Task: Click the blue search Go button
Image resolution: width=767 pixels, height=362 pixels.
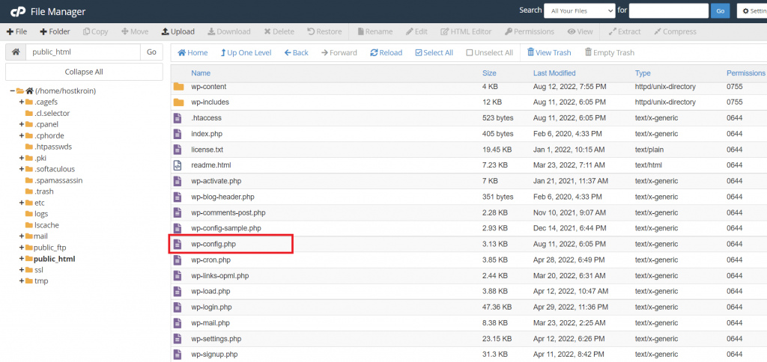Action: point(720,10)
